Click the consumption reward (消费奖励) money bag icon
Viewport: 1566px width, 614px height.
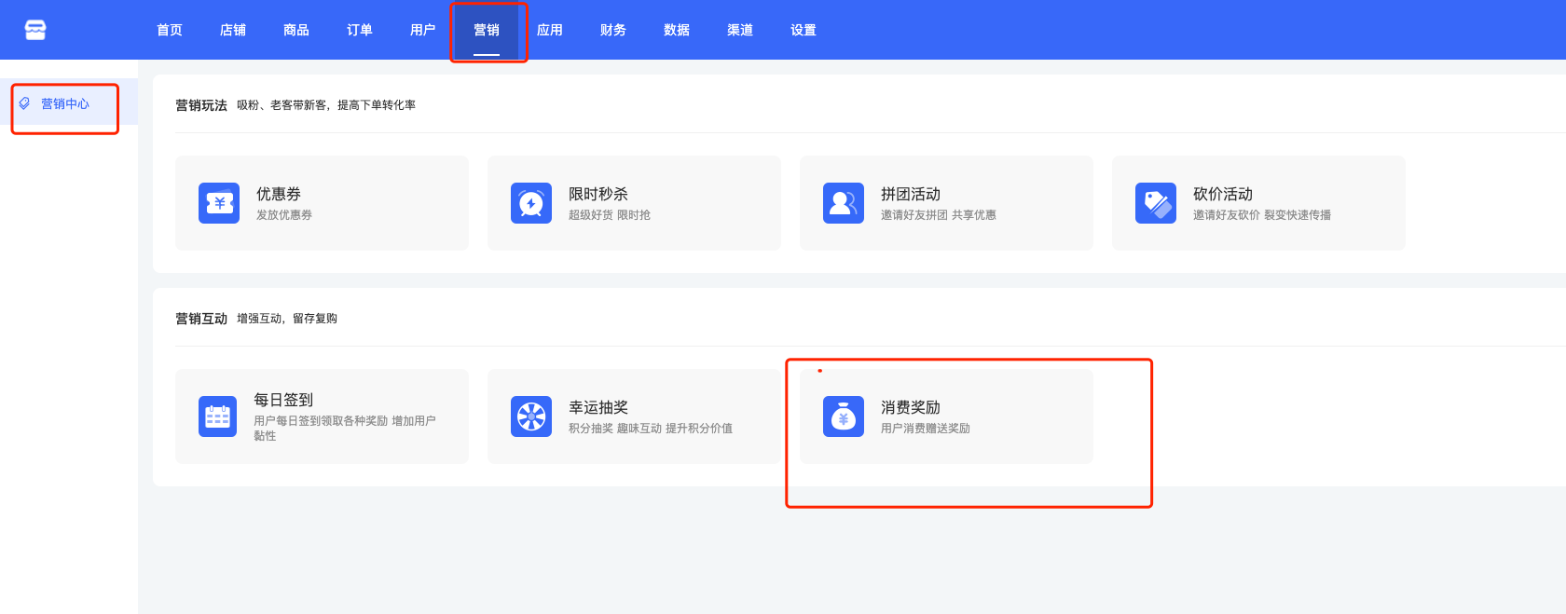844,416
